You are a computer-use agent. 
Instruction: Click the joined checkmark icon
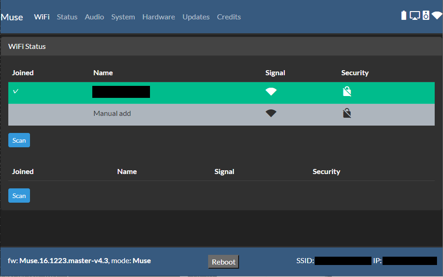[16, 91]
